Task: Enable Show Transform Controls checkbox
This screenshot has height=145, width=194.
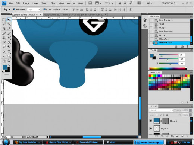Action: 44,9
